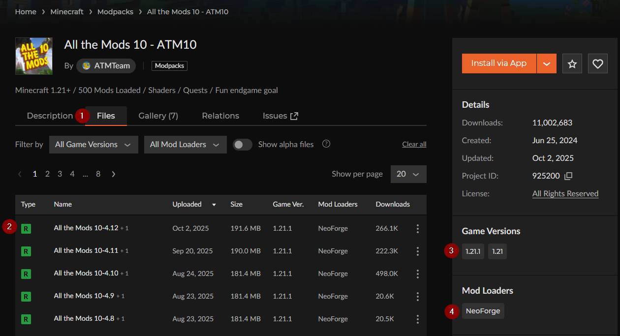Open the All Rights Reserved license link
Image resolution: width=620 pixels, height=336 pixels.
(x=565, y=194)
